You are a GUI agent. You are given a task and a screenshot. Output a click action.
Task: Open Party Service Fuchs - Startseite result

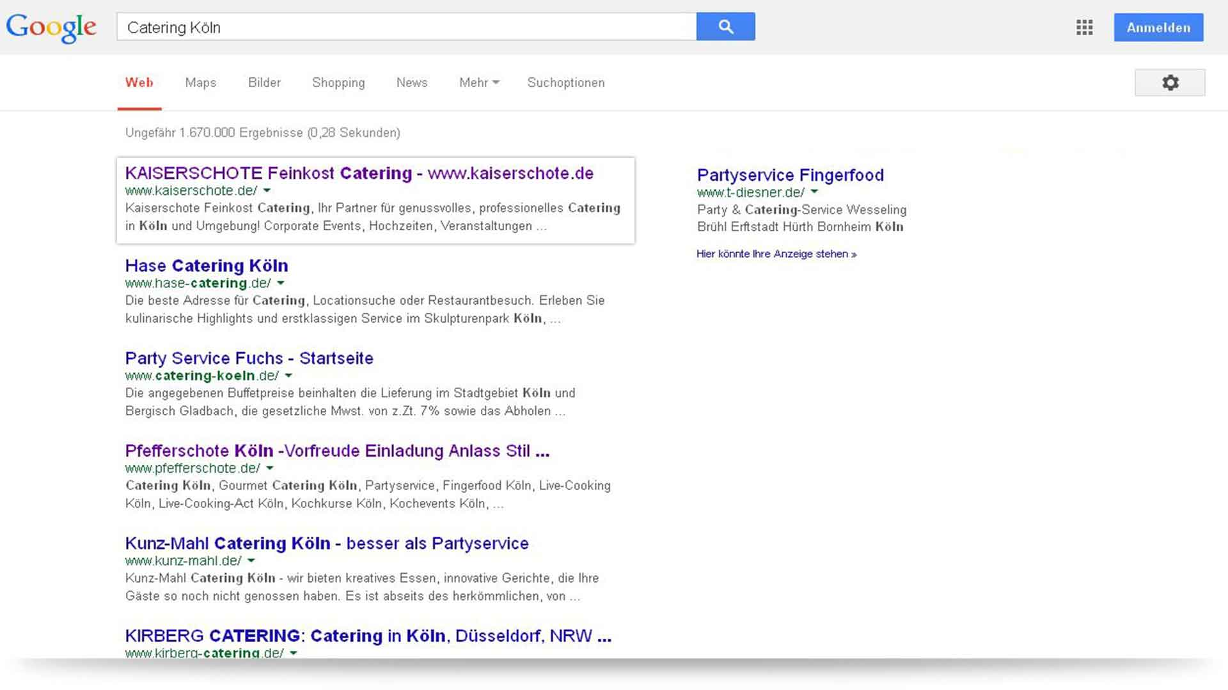(249, 358)
